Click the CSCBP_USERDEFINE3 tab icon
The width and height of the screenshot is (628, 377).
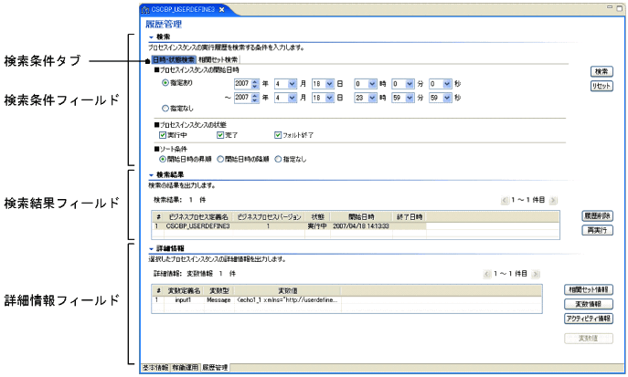coord(145,10)
